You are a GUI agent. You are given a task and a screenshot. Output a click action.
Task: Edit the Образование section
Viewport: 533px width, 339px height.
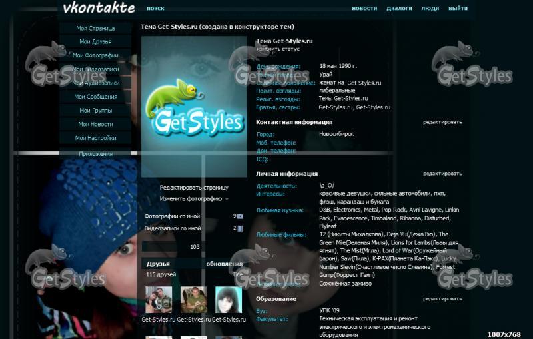(442, 299)
